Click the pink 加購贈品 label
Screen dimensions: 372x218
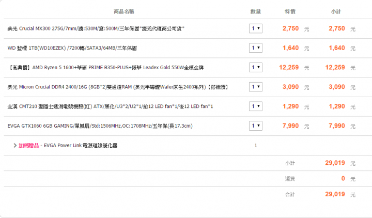pos(29,145)
